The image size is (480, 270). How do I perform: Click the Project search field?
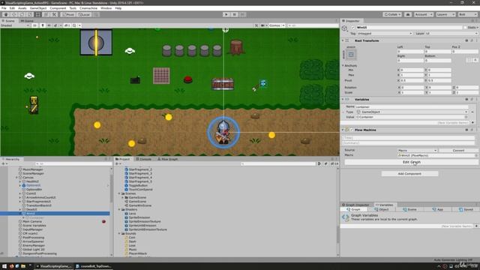point(278,163)
